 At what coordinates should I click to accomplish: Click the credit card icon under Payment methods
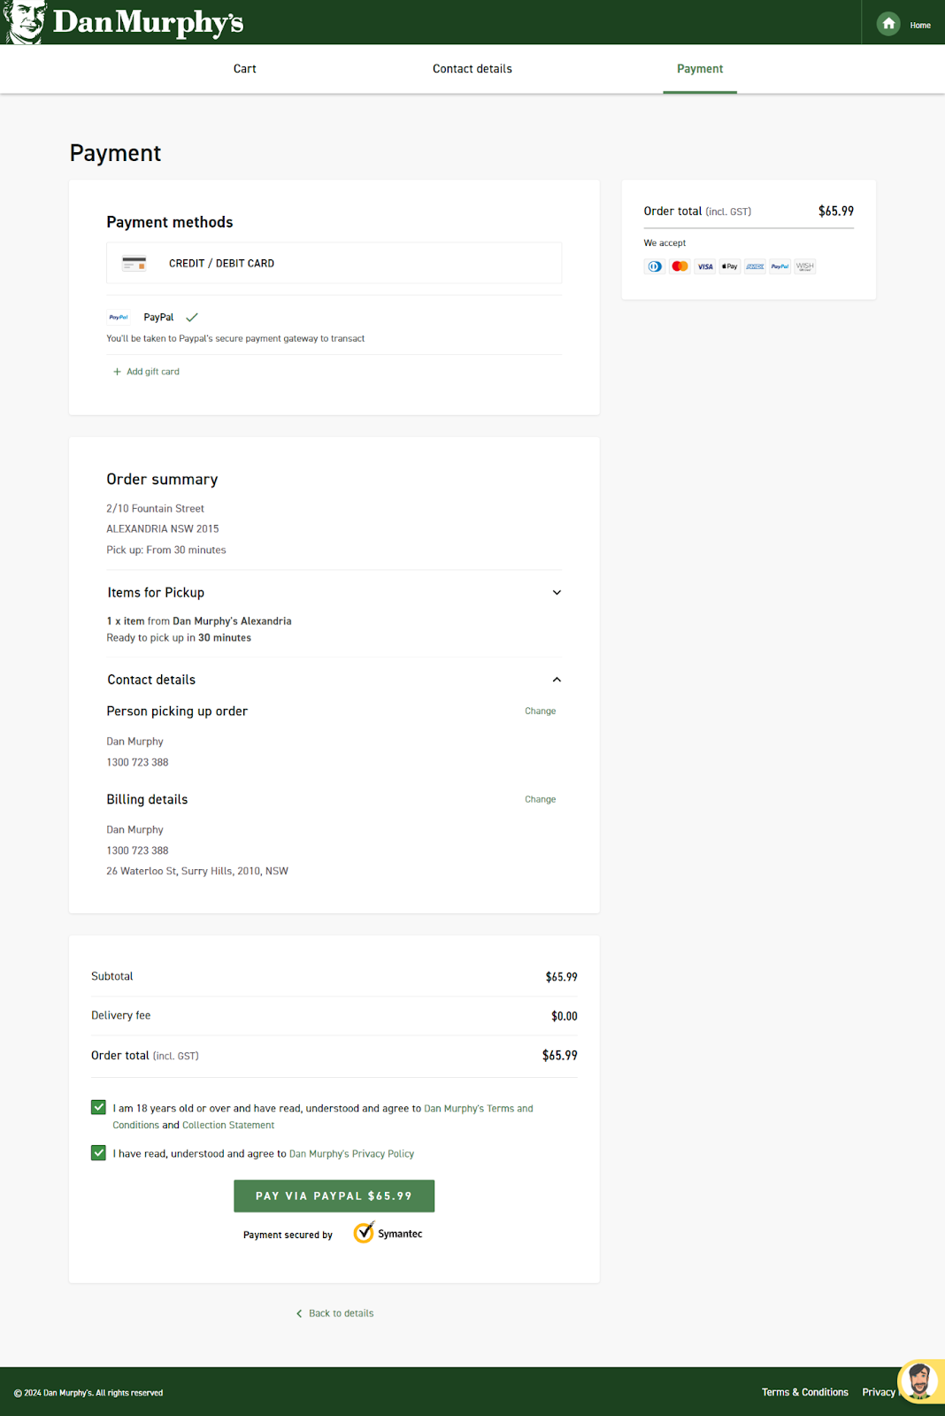(x=134, y=264)
